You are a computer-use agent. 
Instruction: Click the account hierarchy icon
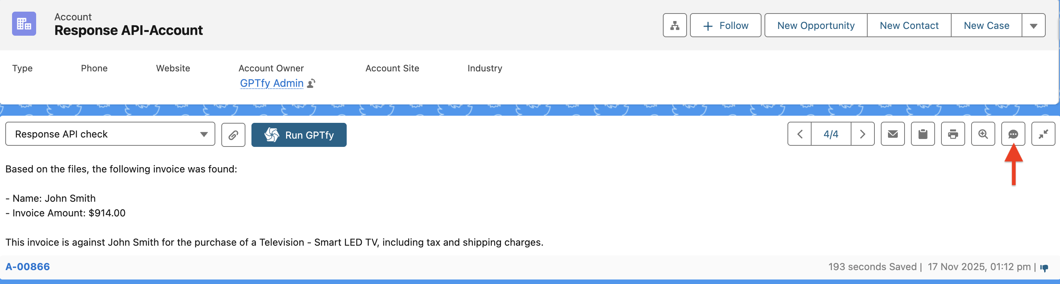[x=675, y=26]
